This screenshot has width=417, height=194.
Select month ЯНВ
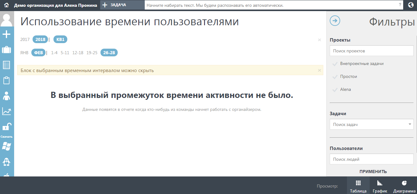pyautogui.click(x=24, y=53)
